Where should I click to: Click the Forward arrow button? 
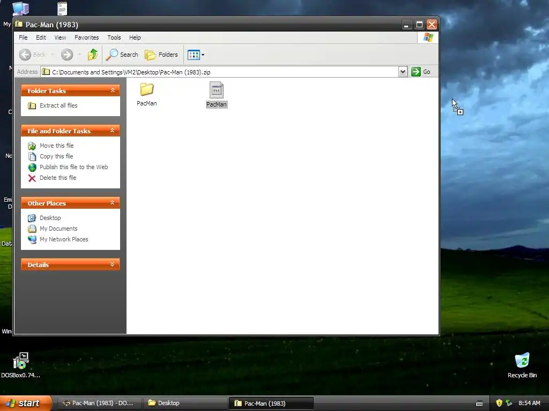point(67,55)
